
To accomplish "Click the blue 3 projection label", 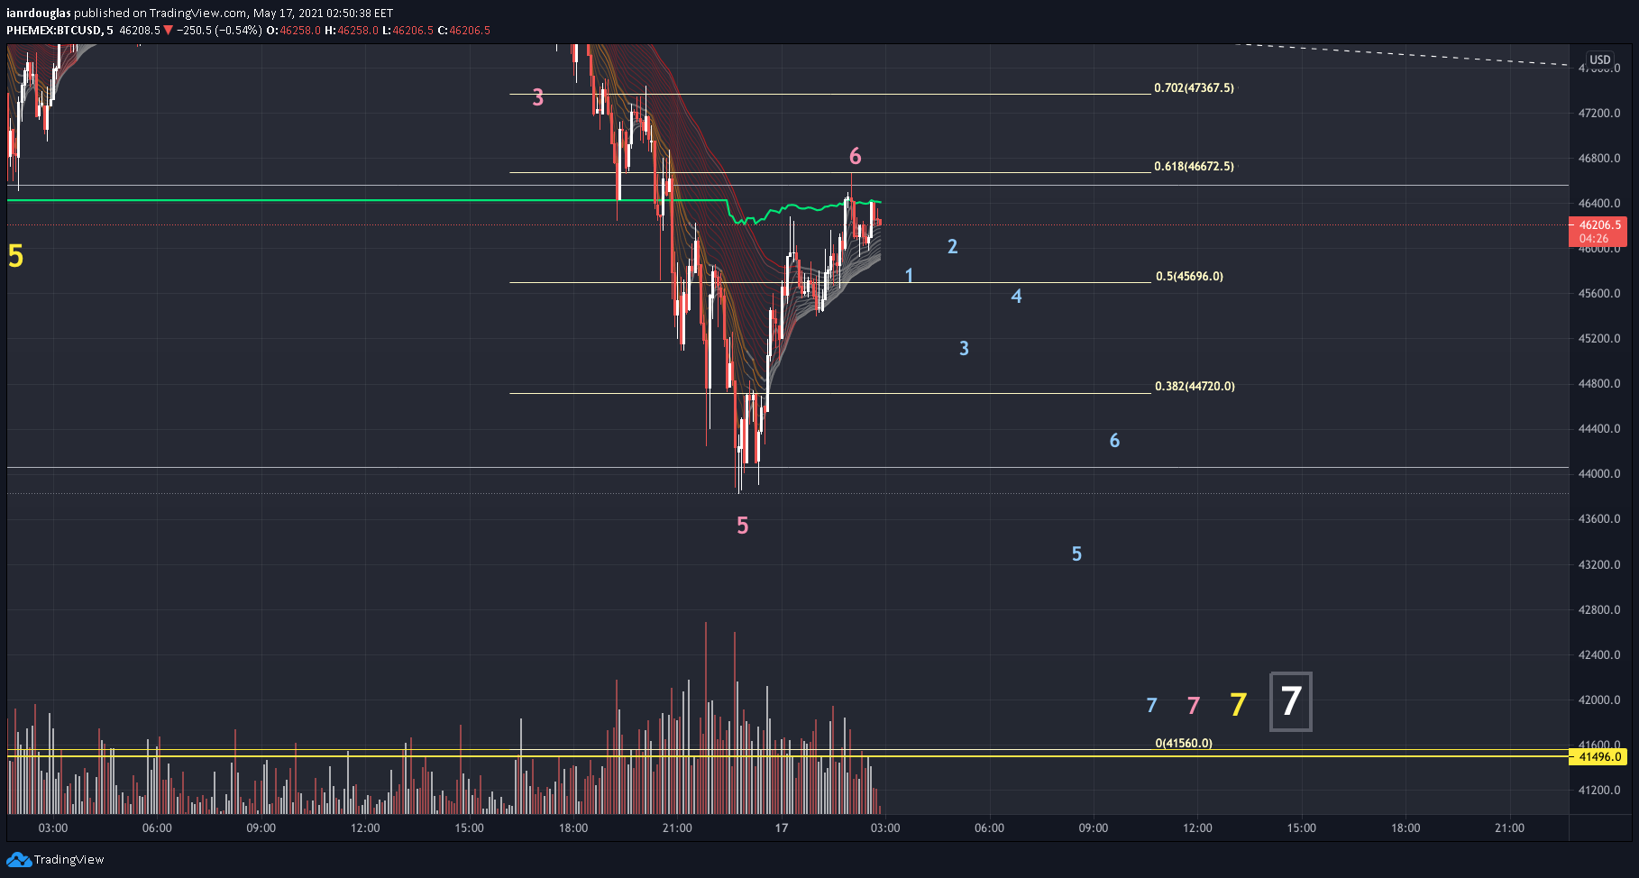I will pos(965,349).
